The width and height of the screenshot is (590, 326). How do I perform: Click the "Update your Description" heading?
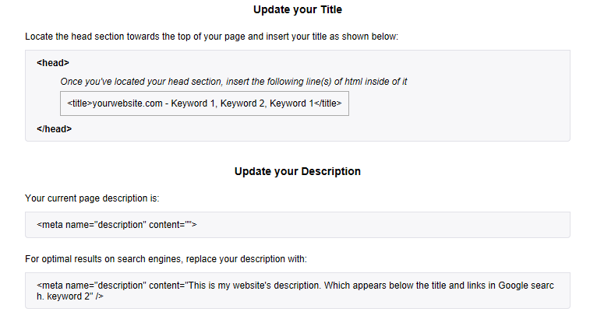[x=298, y=171]
